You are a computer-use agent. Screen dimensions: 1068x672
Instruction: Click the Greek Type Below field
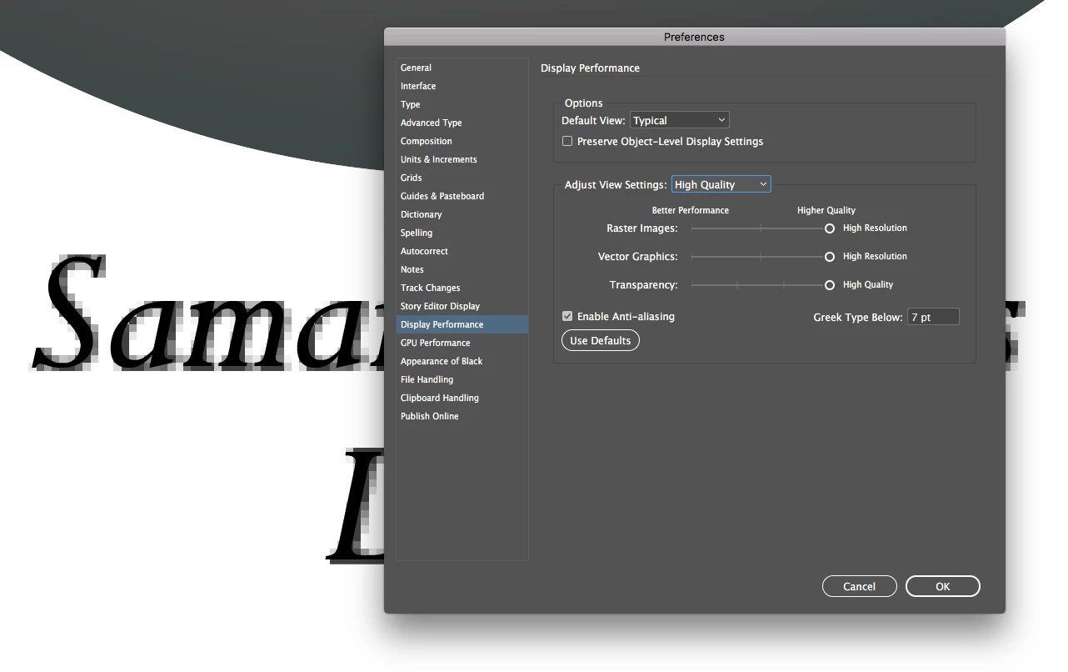pos(933,317)
